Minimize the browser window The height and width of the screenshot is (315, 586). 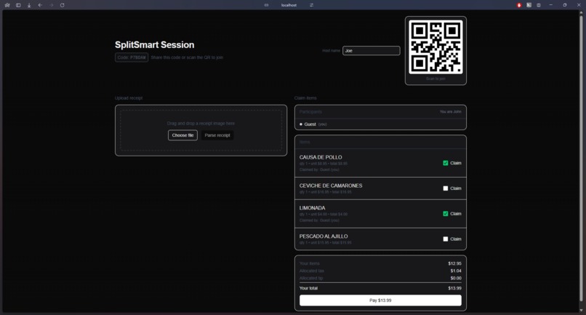(x=551, y=5)
